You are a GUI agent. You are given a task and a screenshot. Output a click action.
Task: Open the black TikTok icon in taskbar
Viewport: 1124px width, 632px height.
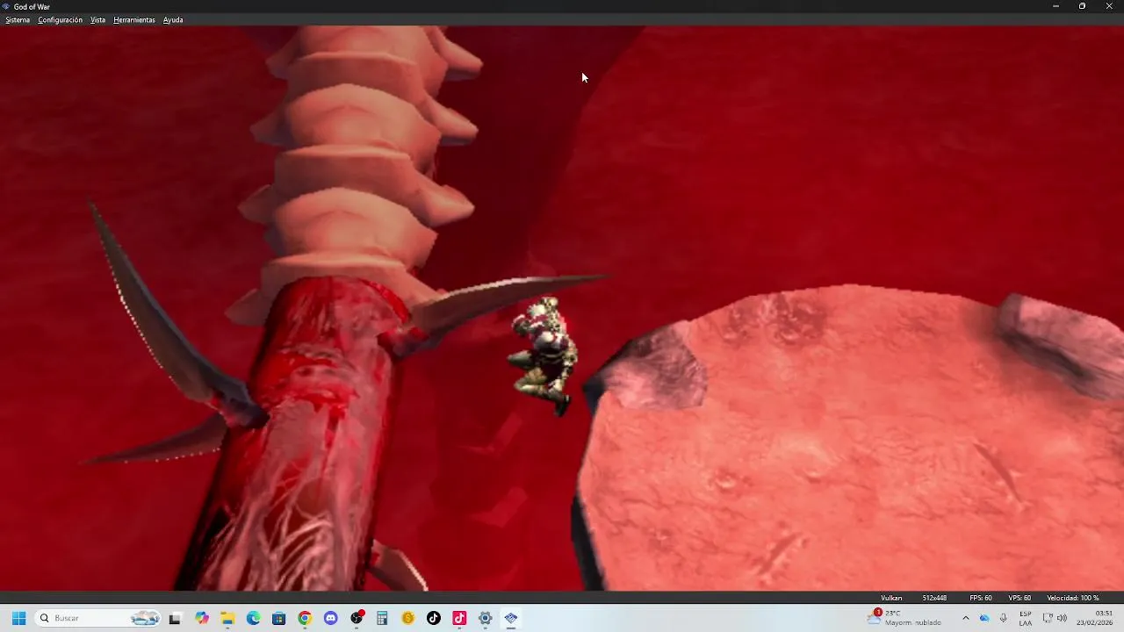coord(434,618)
